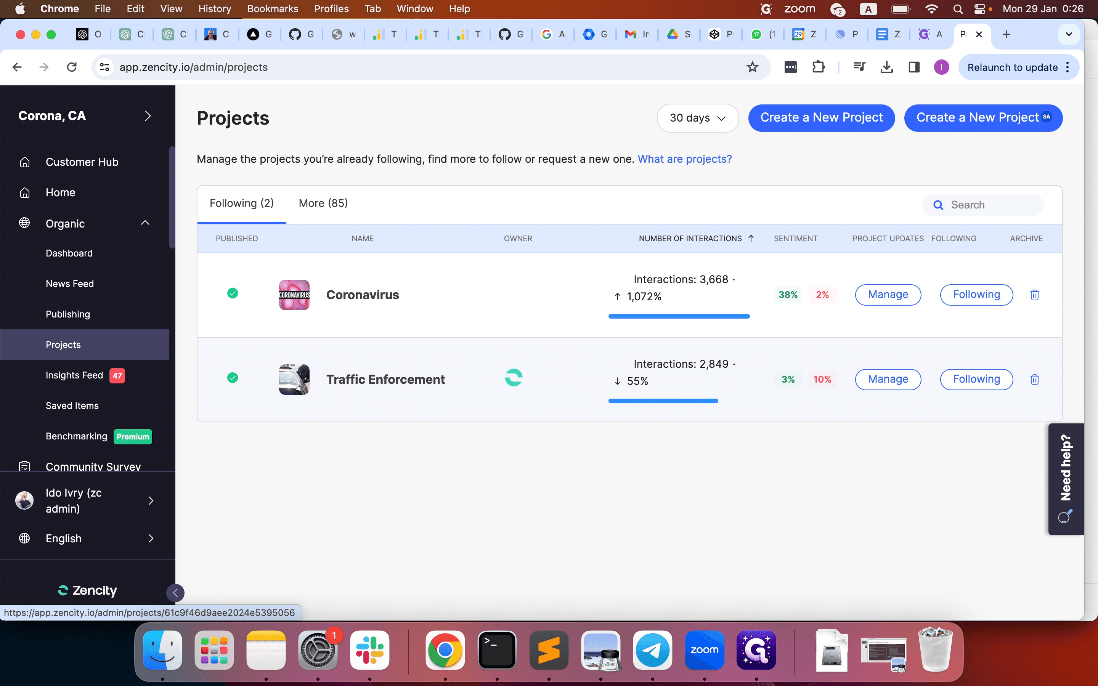Click Manage for Coronavirus project
The height and width of the screenshot is (686, 1098).
point(888,295)
